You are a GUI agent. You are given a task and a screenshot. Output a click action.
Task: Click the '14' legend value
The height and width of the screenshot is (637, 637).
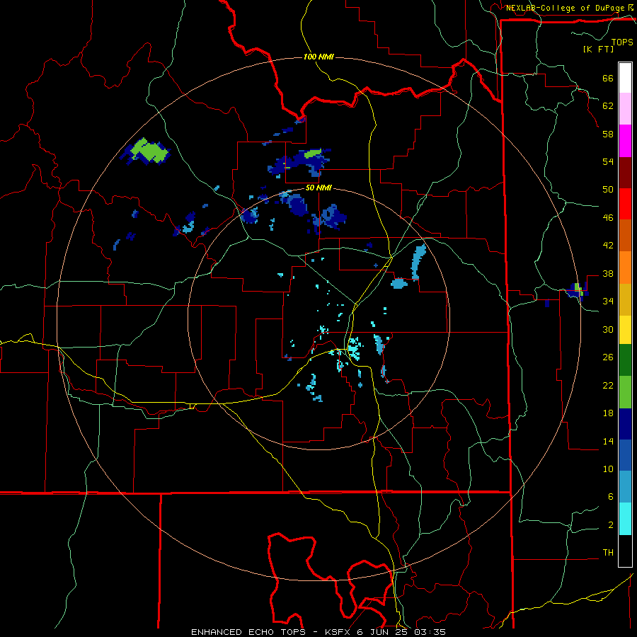coord(608,442)
